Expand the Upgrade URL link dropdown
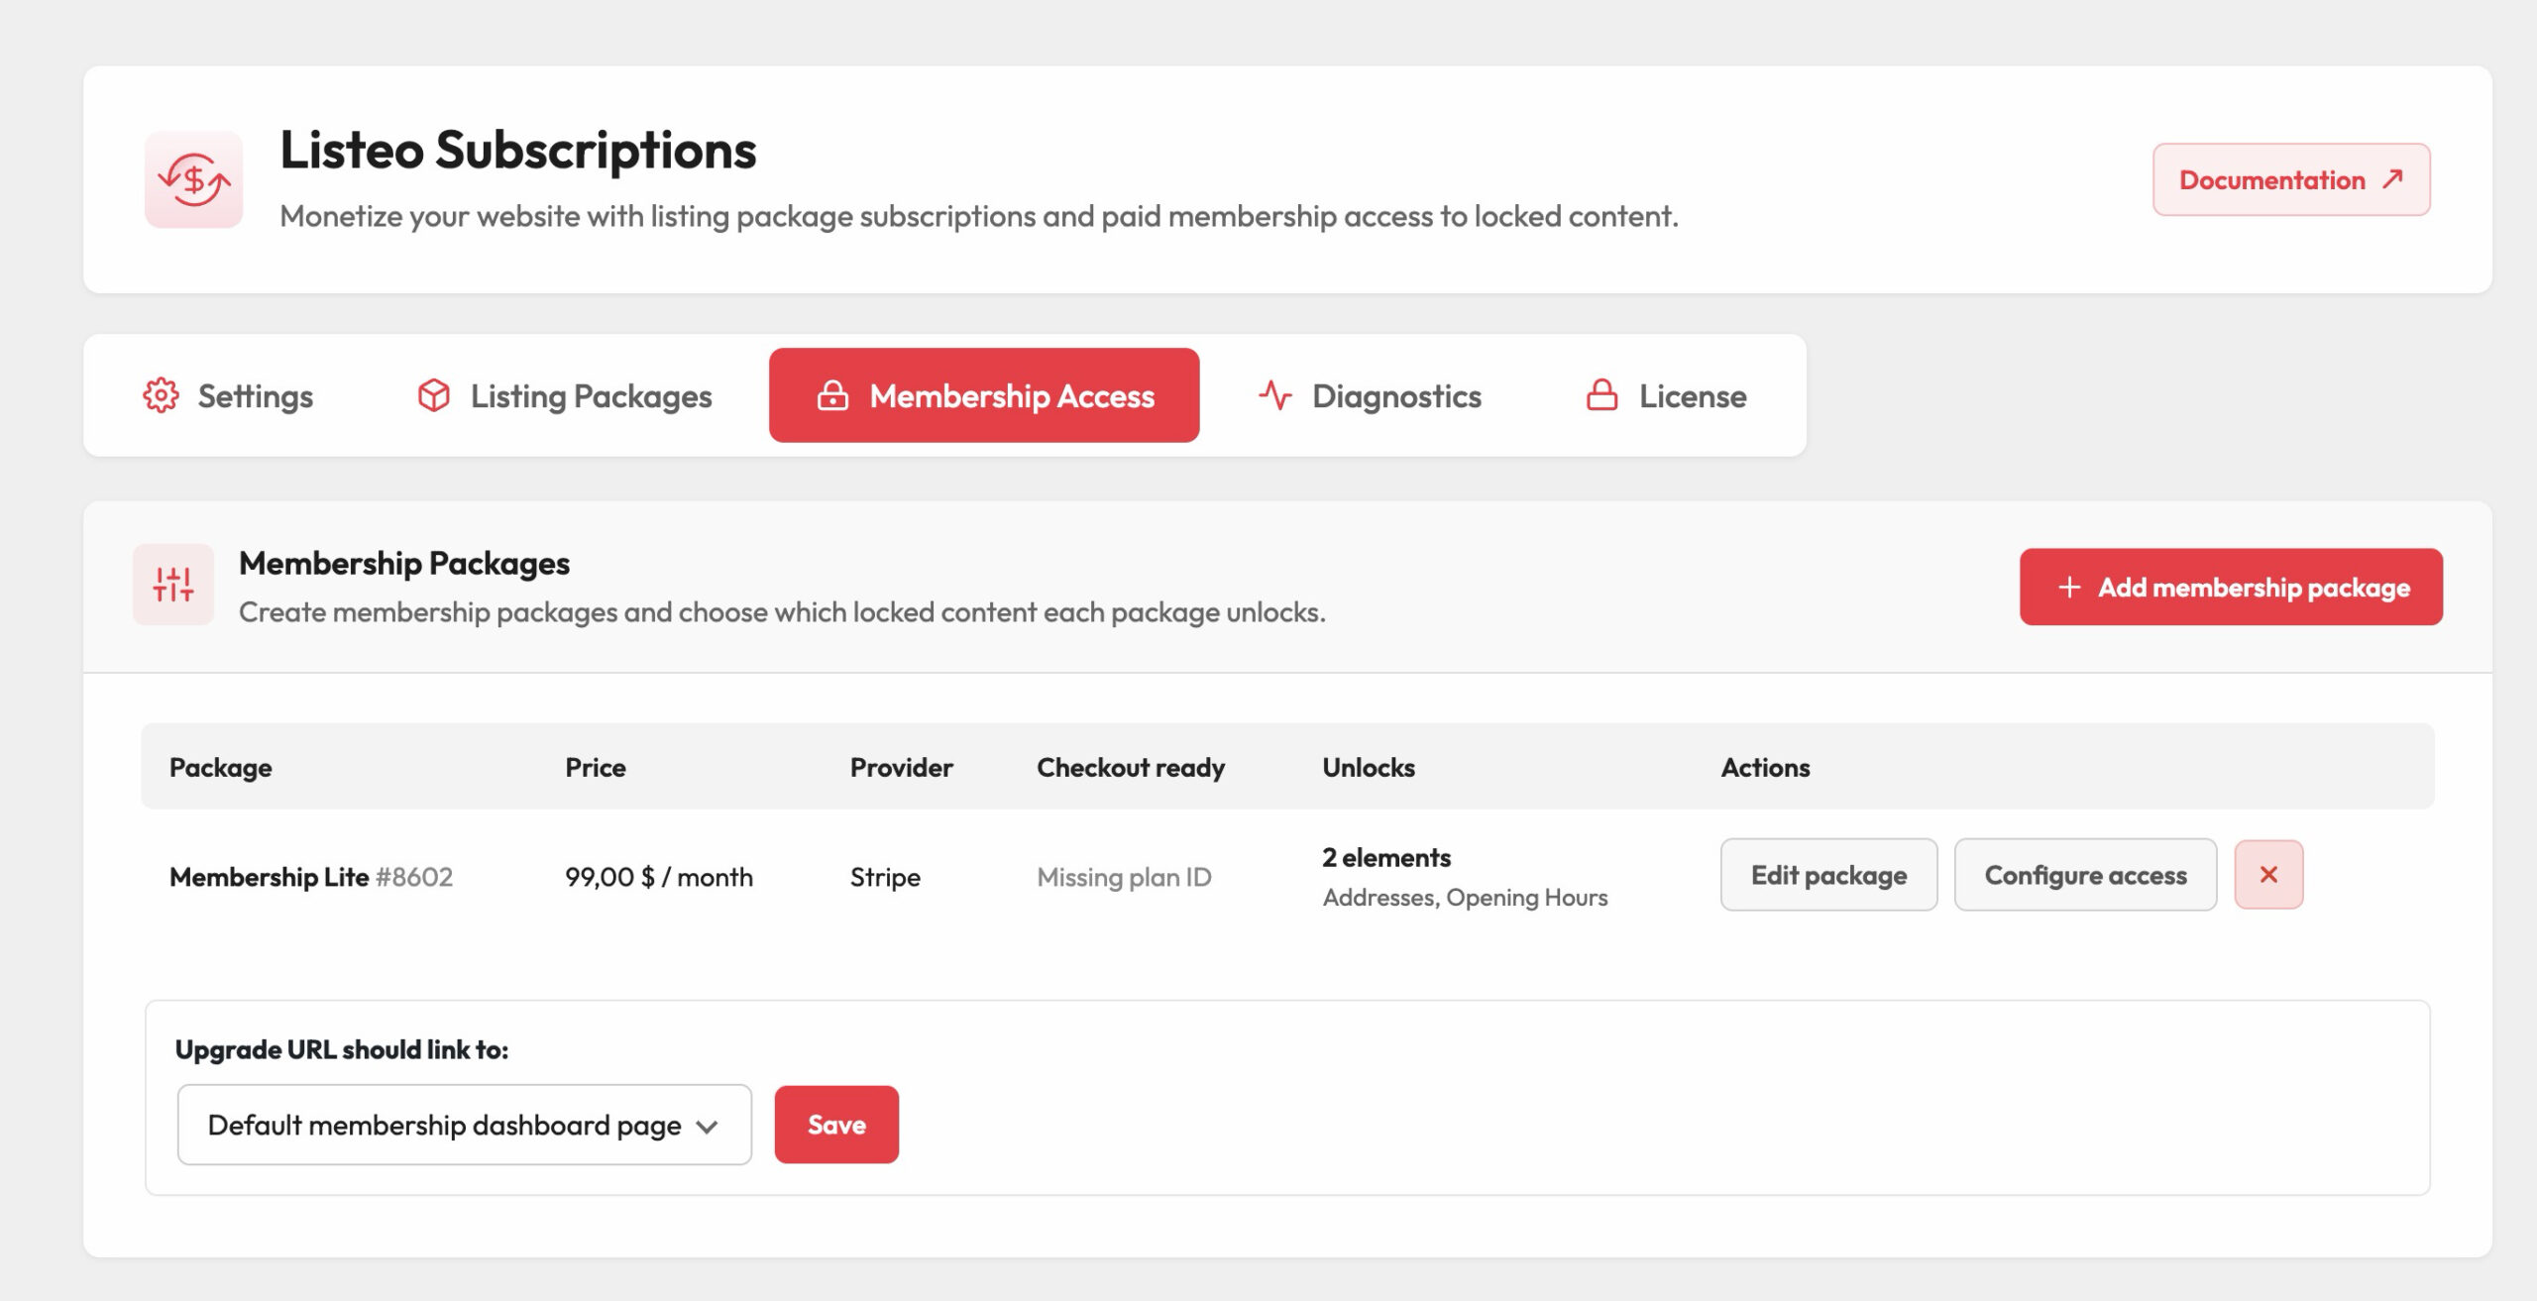 pyautogui.click(x=464, y=1125)
